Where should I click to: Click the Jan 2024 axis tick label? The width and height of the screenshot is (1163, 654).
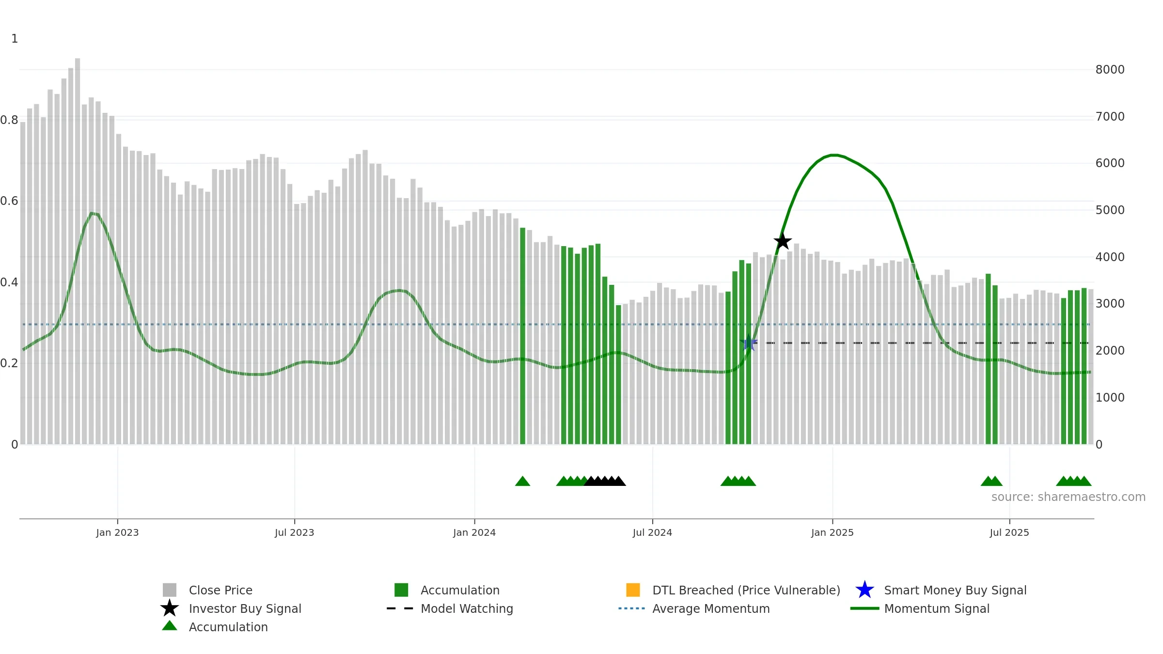tap(474, 532)
